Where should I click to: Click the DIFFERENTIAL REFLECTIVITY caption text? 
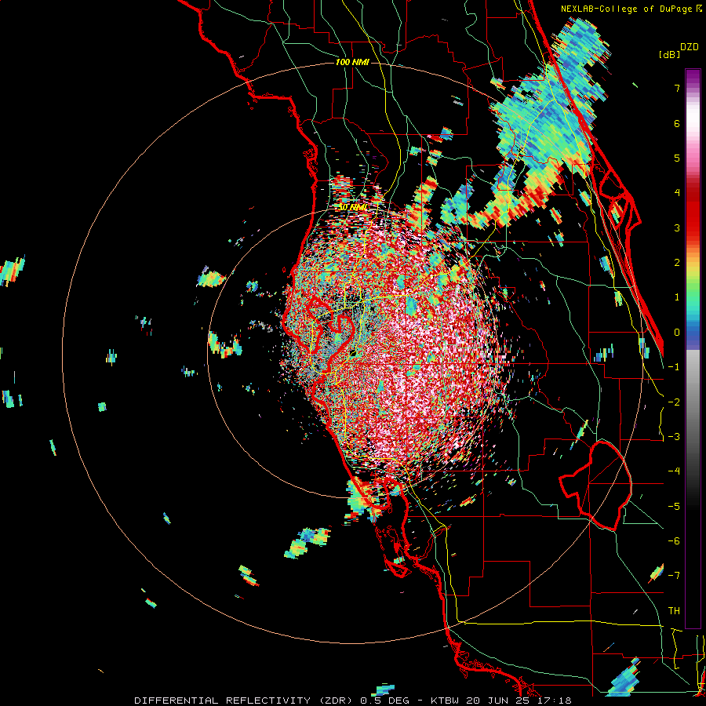(x=223, y=701)
